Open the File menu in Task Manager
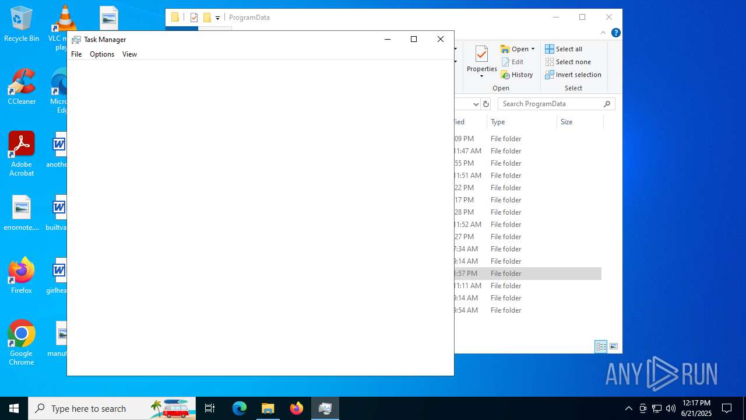Screen dimensions: 746x420 [76, 54]
